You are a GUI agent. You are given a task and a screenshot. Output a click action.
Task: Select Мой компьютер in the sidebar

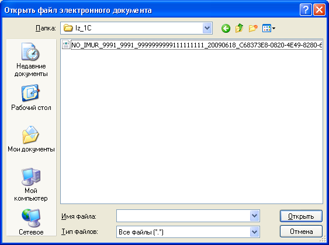pos(31,185)
